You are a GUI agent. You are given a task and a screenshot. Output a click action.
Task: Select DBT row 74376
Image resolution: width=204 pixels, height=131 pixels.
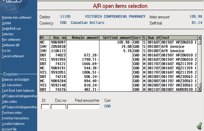point(119,89)
